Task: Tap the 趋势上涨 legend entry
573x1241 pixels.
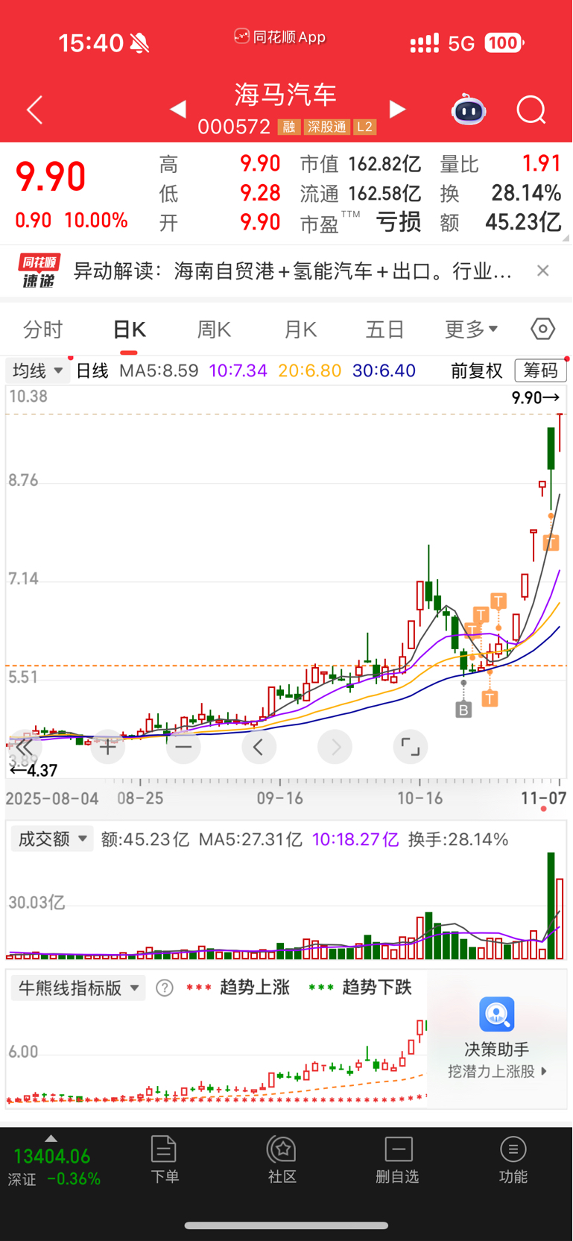Action: tap(238, 988)
